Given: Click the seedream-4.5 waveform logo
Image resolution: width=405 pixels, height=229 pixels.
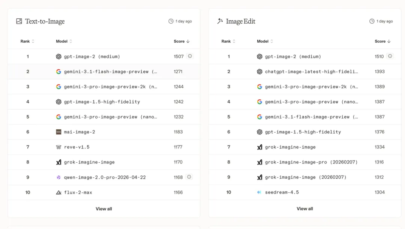Looking at the screenshot, I should pyautogui.click(x=259, y=192).
